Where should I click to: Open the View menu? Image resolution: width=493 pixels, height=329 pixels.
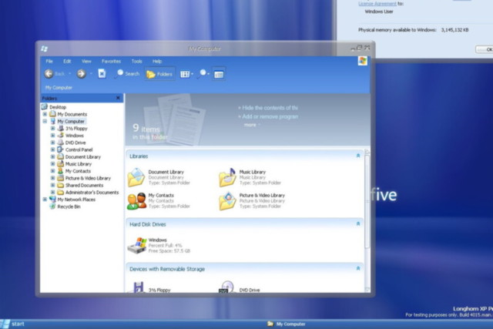[86, 61]
